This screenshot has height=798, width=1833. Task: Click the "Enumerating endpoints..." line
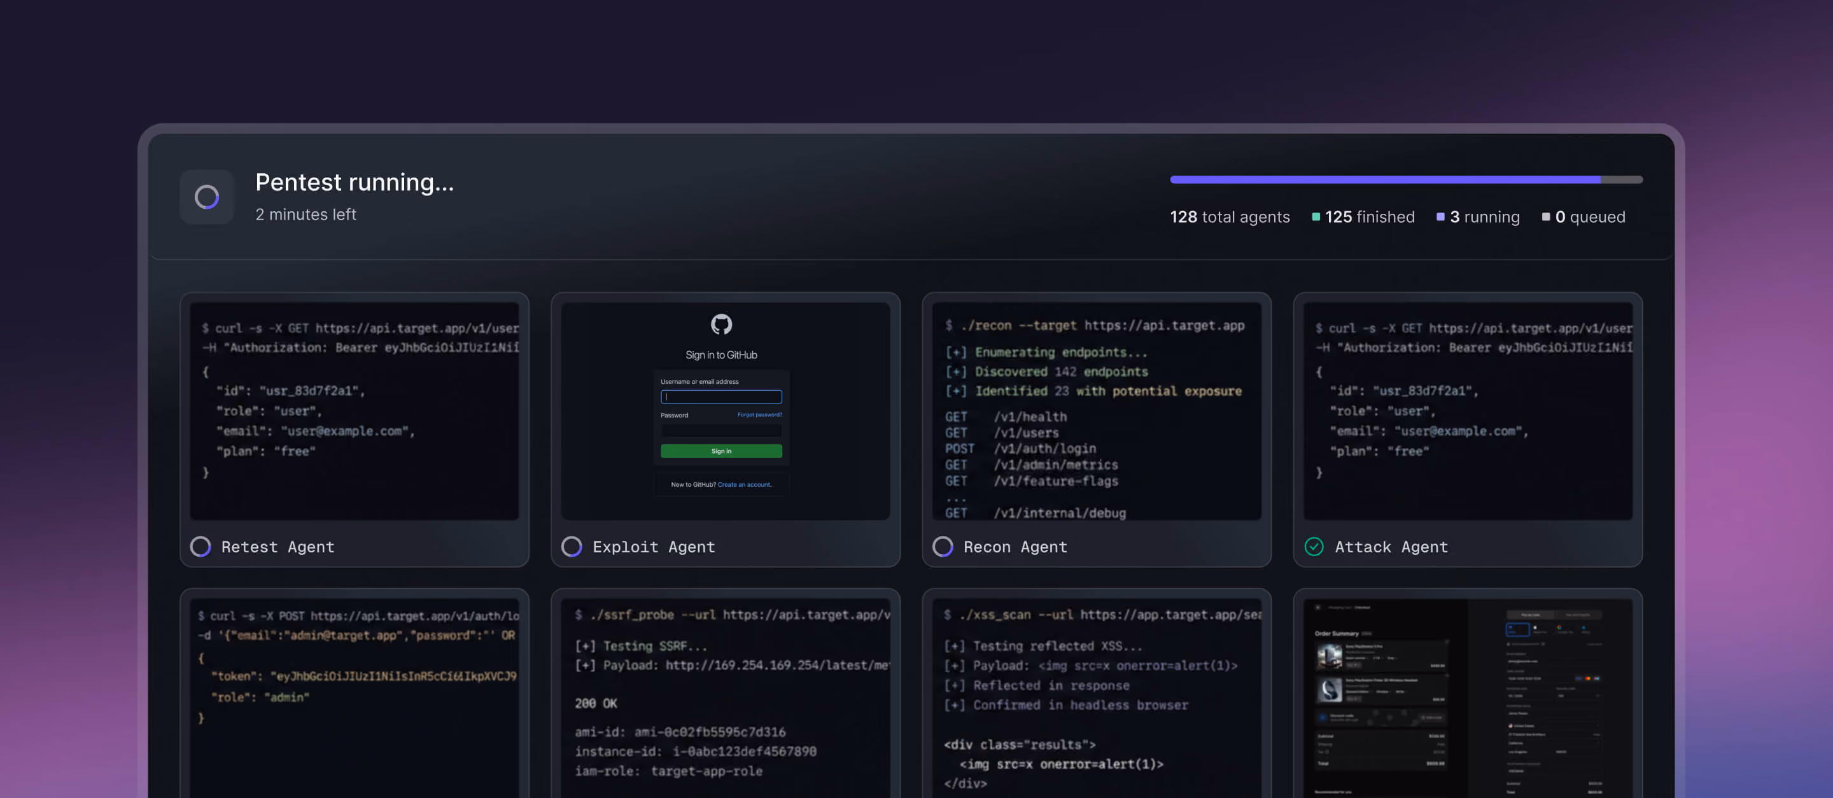click(1046, 353)
